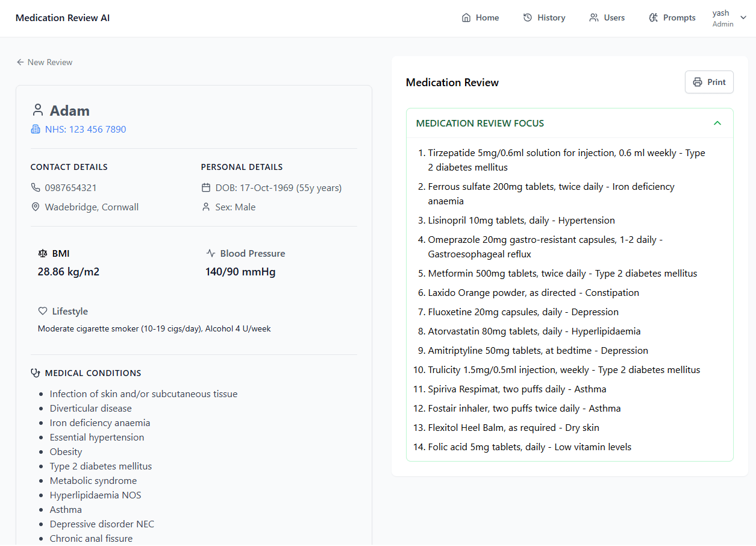Click the Users people icon
The width and height of the screenshot is (756, 546).
click(x=594, y=17)
